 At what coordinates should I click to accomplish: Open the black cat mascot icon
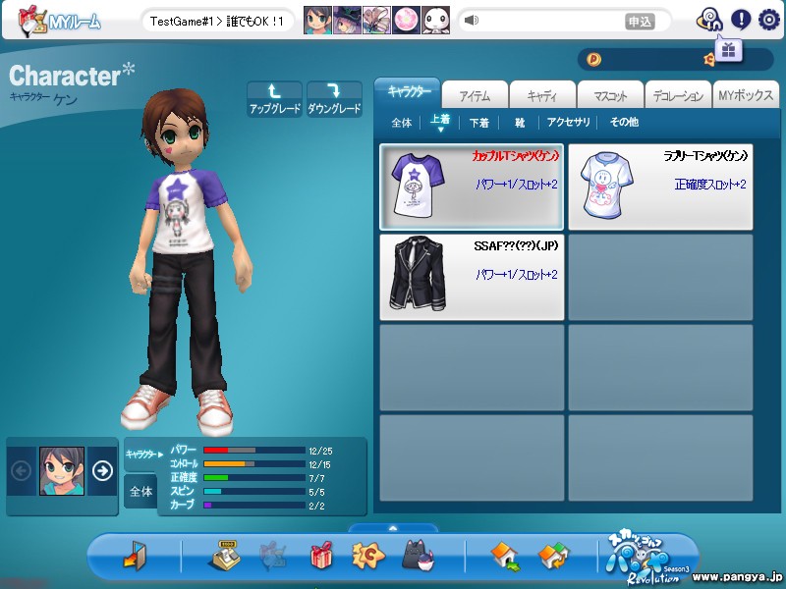pyautogui.click(x=418, y=557)
